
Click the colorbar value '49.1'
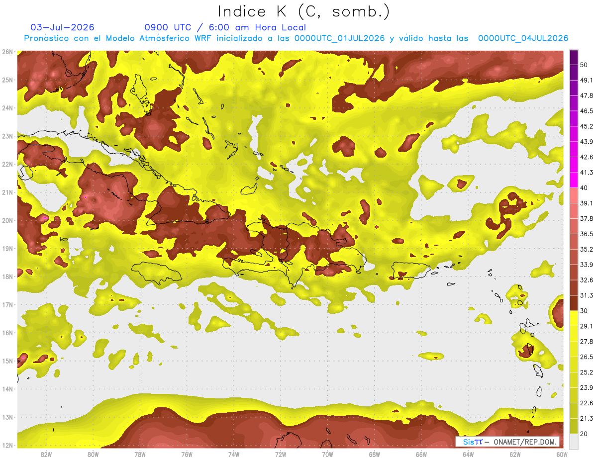tap(587, 80)
